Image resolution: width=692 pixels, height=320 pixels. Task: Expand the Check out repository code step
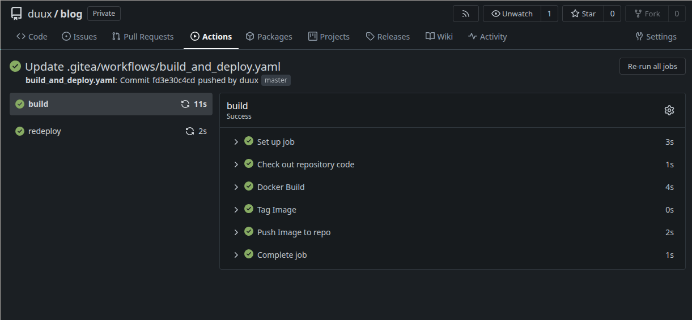point(236,165)
